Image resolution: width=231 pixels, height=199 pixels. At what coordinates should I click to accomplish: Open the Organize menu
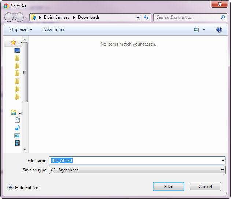point(21,30)
